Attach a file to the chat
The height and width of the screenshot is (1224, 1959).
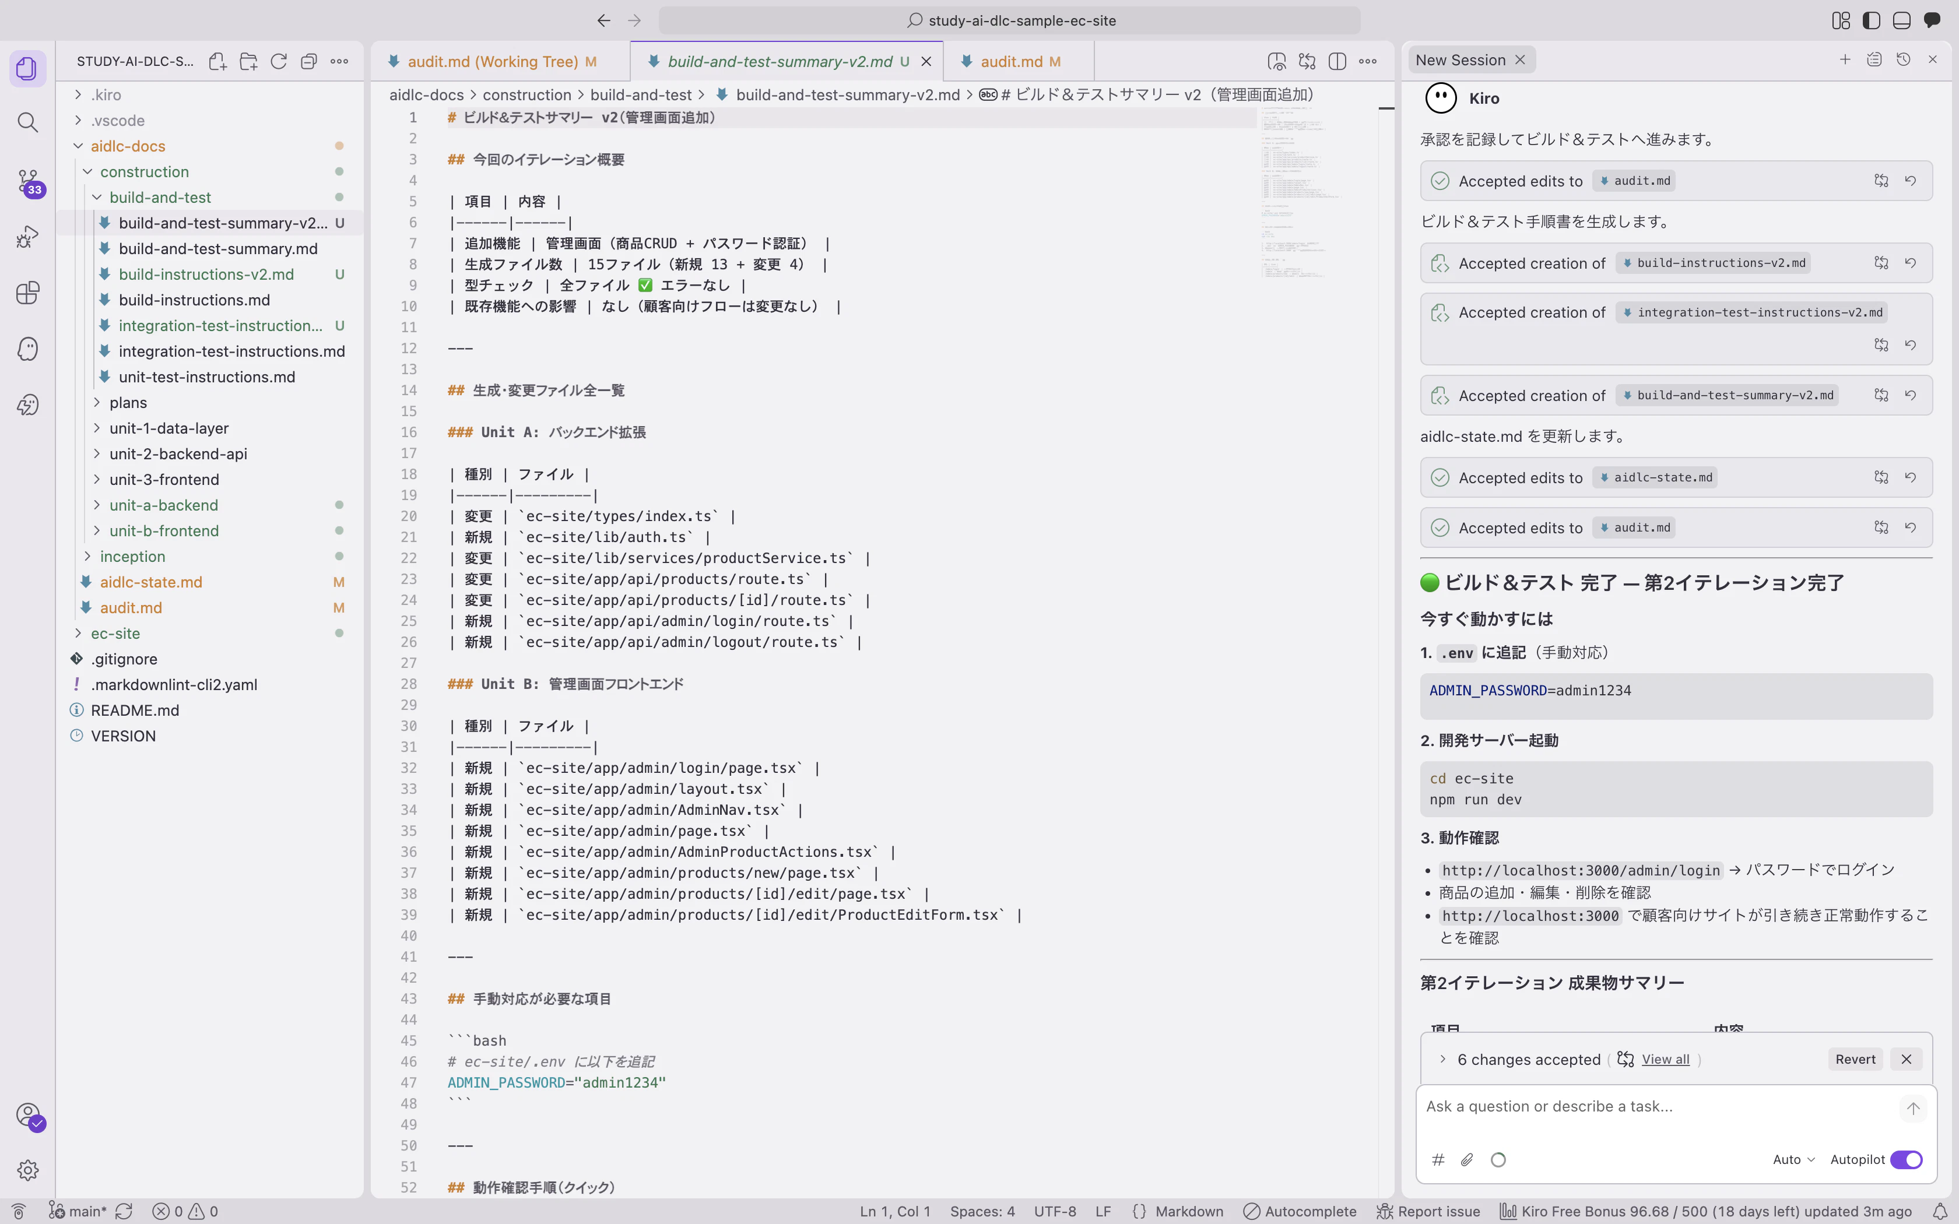click(x=1467, y=1159)
